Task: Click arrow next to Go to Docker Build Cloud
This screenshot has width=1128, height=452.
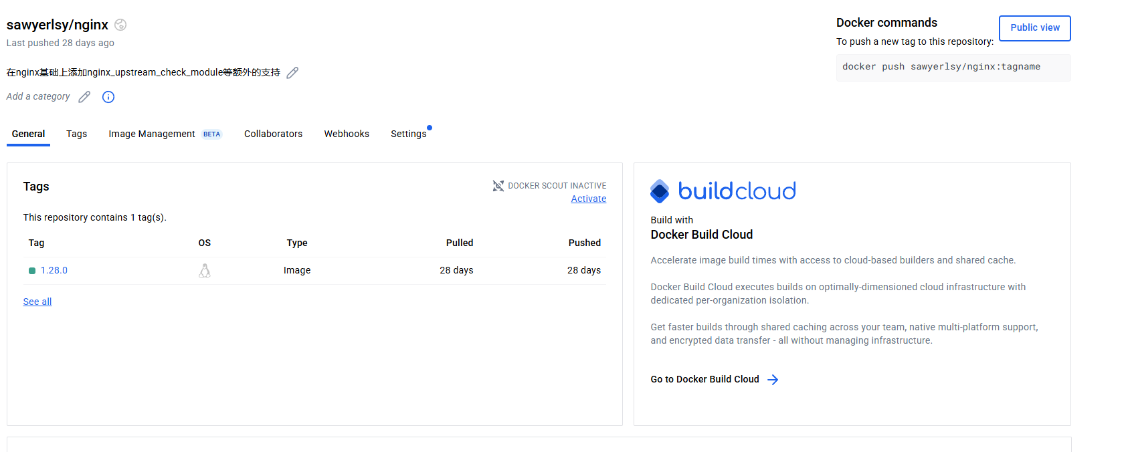Action: click(773, 380)
